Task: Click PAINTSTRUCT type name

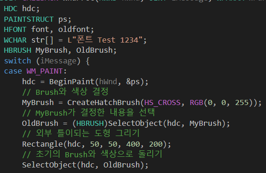Action: [x=29, y=19]
